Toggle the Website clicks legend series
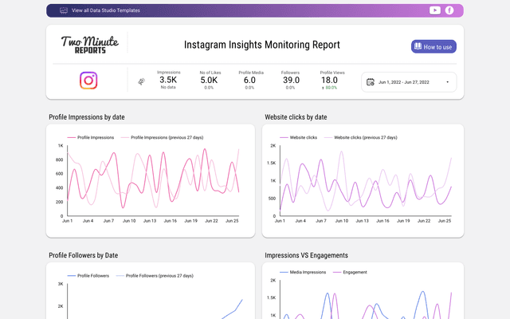Image resolution: width=510 pixels, height=319 pixels. click(x=298, y=137)
